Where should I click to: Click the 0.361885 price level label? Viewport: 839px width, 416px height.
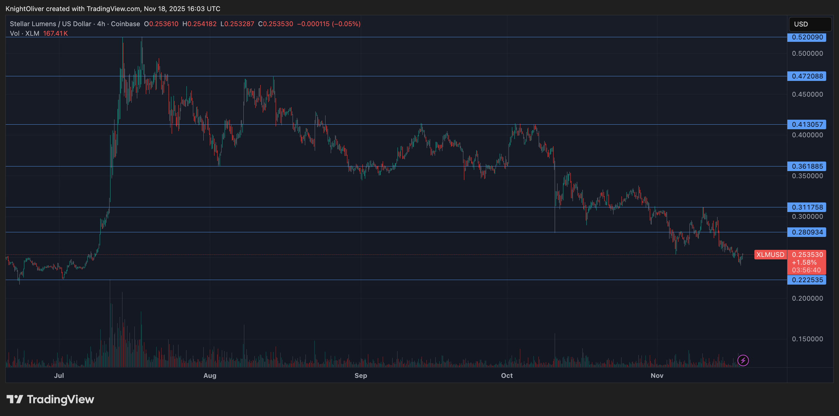click(807, 166)
